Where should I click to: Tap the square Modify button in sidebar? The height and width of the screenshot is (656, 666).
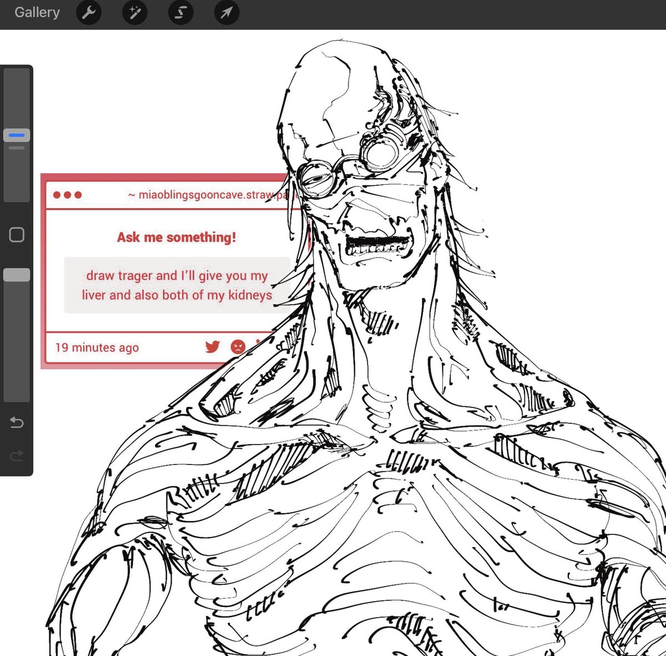pyautogui.click(x=17, y=235)
